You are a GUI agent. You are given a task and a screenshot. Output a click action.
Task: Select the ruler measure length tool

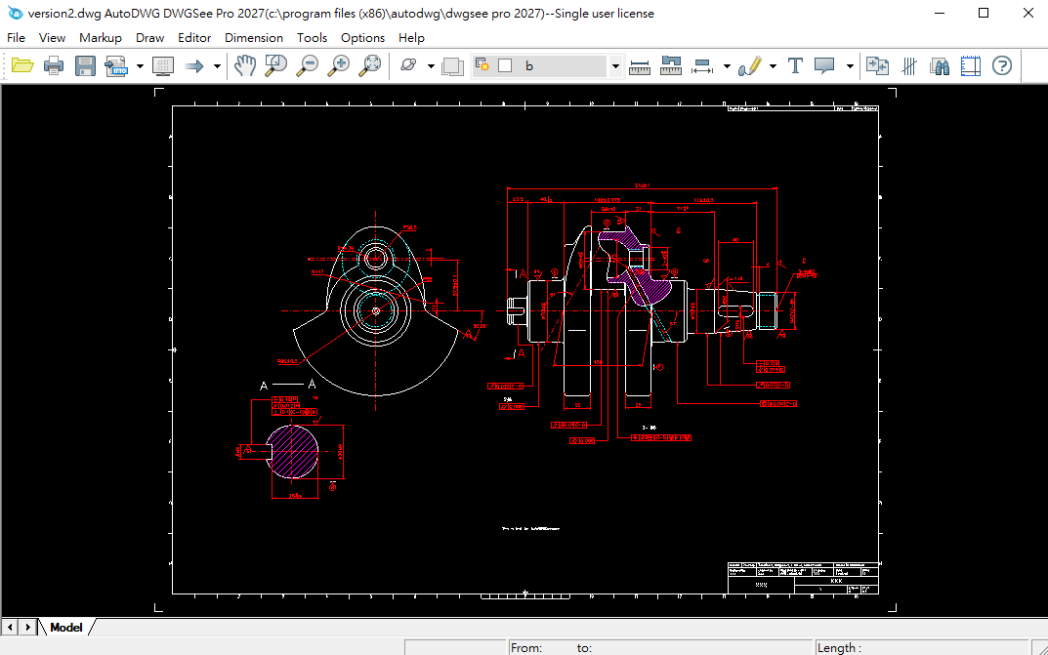pyautogui.click(x=640, y=66)
